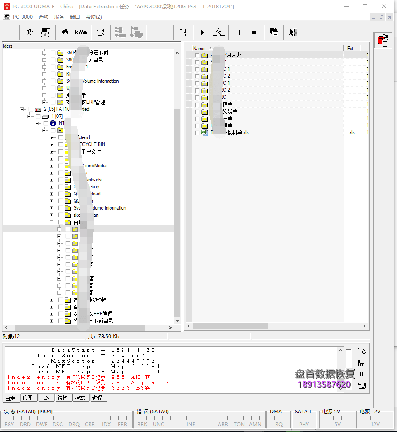397x432 pixels.
Task: Select the 胶袋单 folder row
Action: tap(276, 112)
